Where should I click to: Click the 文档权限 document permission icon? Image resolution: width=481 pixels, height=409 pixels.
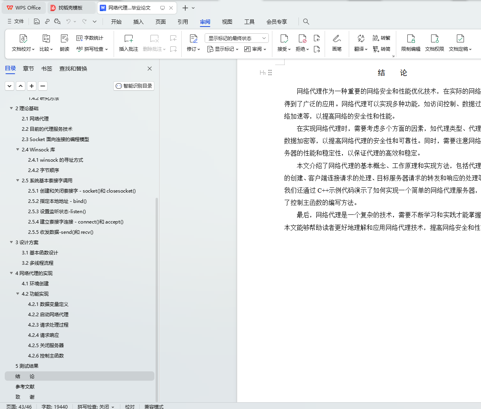click(x=435, y=38)
